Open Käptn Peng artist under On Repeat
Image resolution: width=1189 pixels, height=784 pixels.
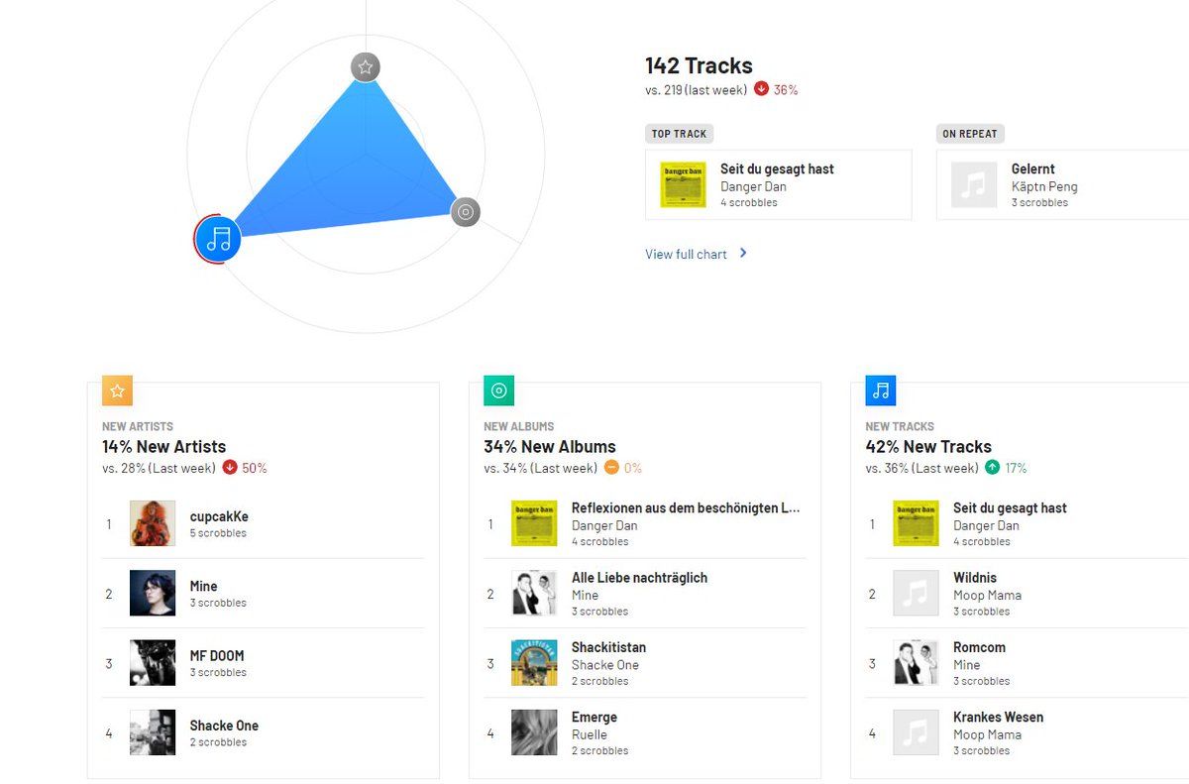(1044, 186)
